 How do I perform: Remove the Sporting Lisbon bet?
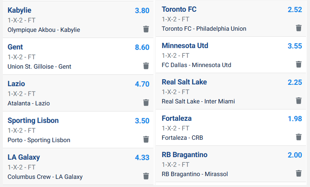coord(146,139)
